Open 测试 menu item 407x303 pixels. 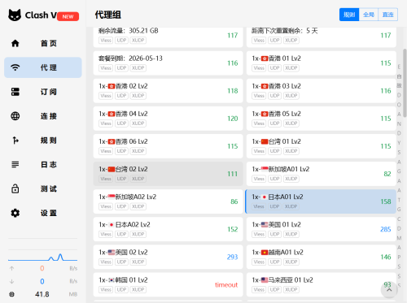click(x=43, y=188)
